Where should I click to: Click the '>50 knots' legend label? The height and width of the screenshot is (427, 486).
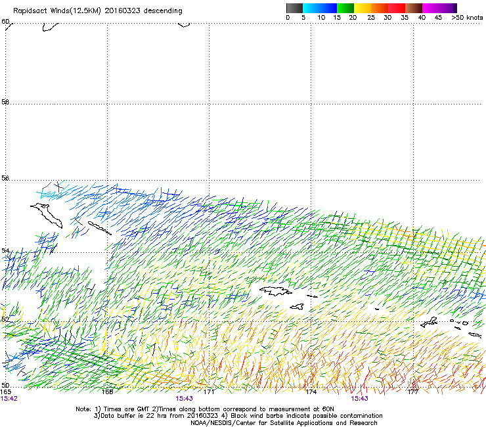(x=467, y=18)
